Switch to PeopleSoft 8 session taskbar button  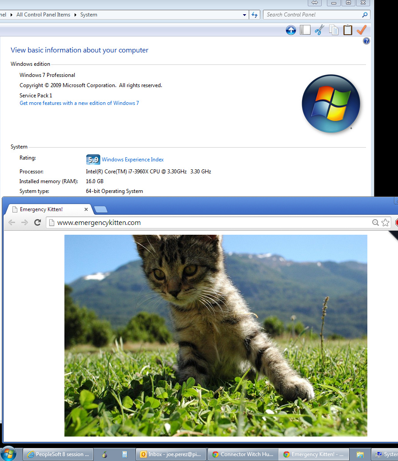coord(58,454)
